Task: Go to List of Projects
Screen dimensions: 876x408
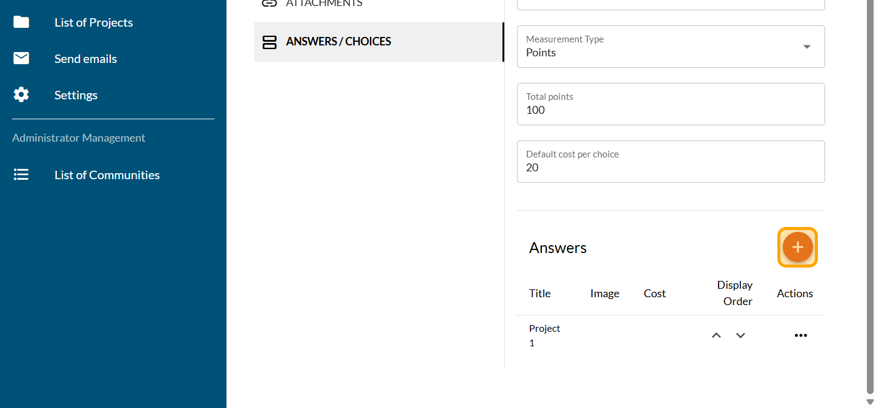Action: tap(94, 22)
